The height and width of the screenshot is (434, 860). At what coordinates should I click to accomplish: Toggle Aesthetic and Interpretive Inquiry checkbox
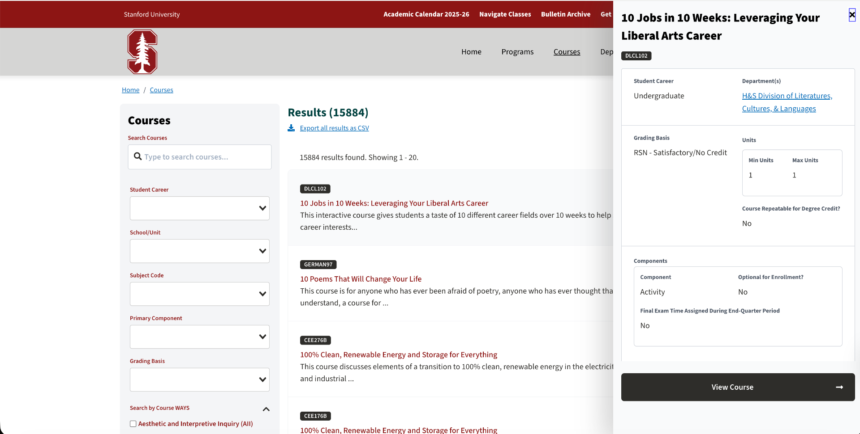coord(133,424)
